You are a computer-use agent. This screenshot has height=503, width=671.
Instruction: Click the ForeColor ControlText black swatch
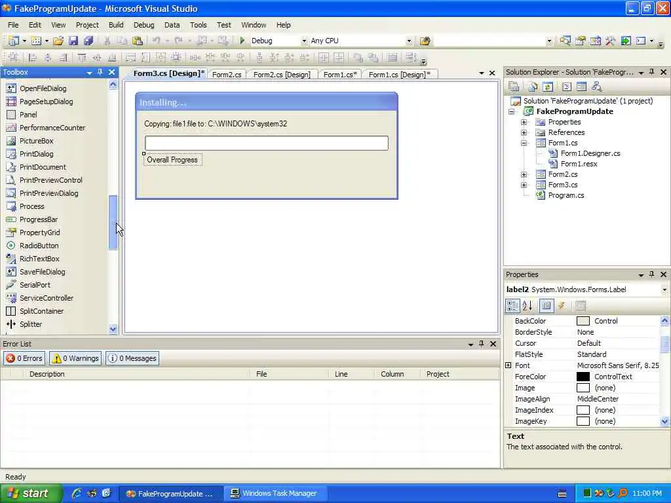pos(583,377)
